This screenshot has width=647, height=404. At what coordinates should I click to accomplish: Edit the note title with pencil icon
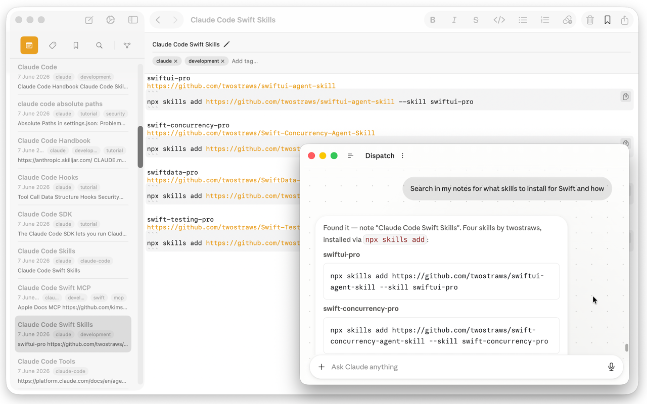tap(226, 44)
